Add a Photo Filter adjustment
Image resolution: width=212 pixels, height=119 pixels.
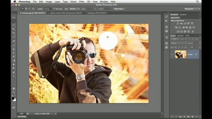187,27
